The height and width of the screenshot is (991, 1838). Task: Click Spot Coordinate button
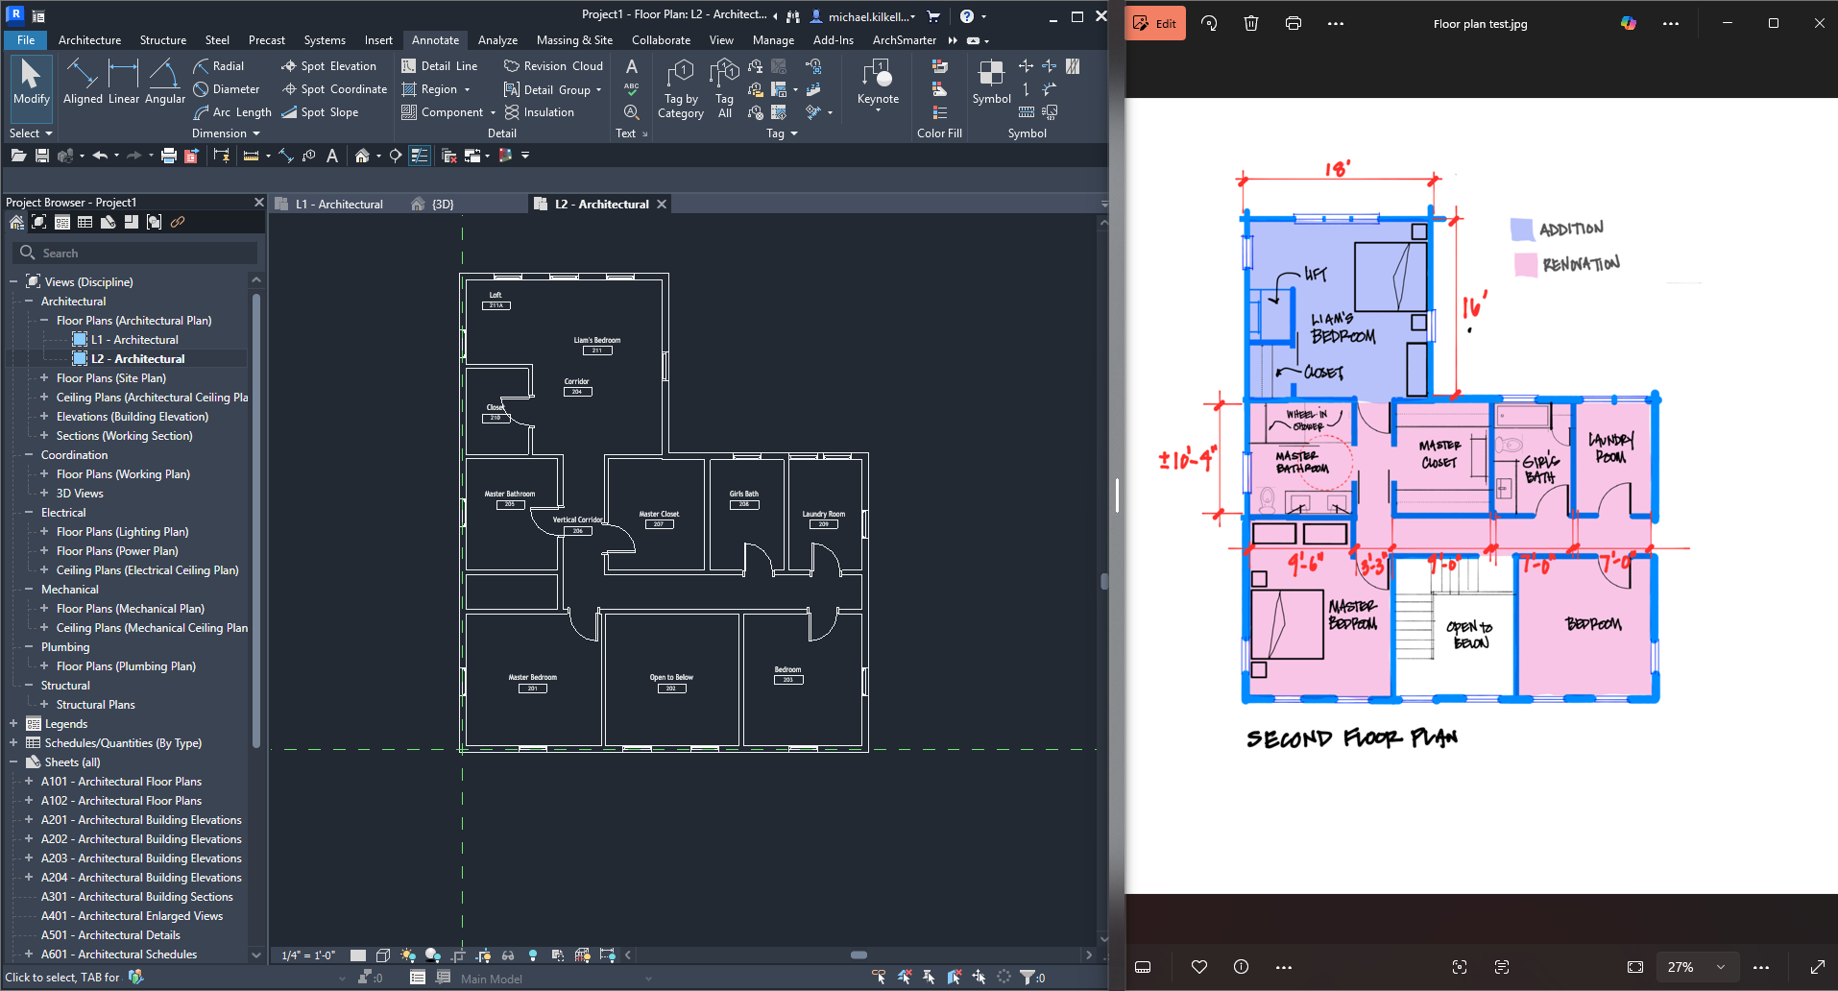tap(334, 89)
